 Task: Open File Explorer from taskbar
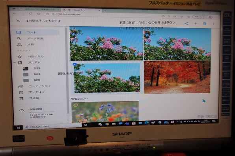tap(114, 124)
